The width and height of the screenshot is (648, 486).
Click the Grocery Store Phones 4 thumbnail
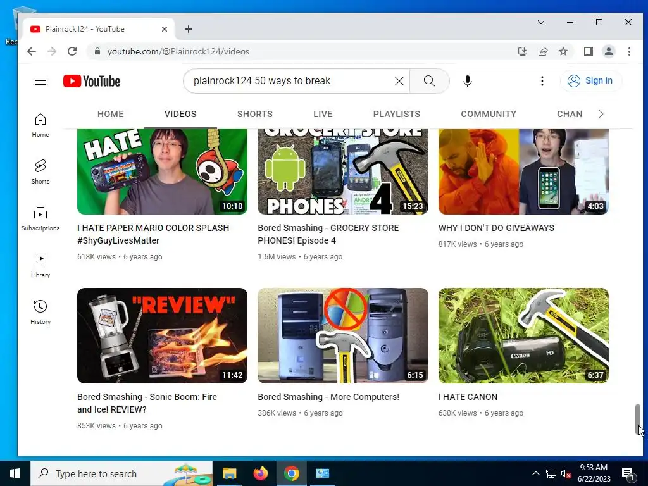[342, 171]
